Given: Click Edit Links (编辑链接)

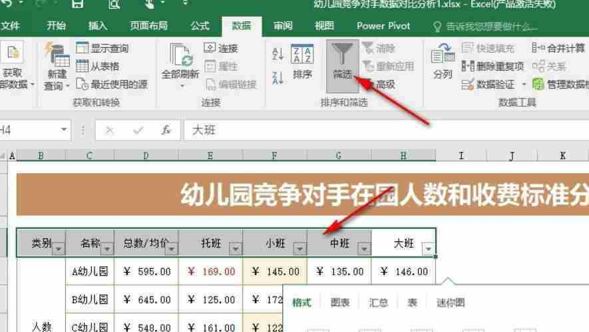Looking at the screenshot, I should point(231,84).
